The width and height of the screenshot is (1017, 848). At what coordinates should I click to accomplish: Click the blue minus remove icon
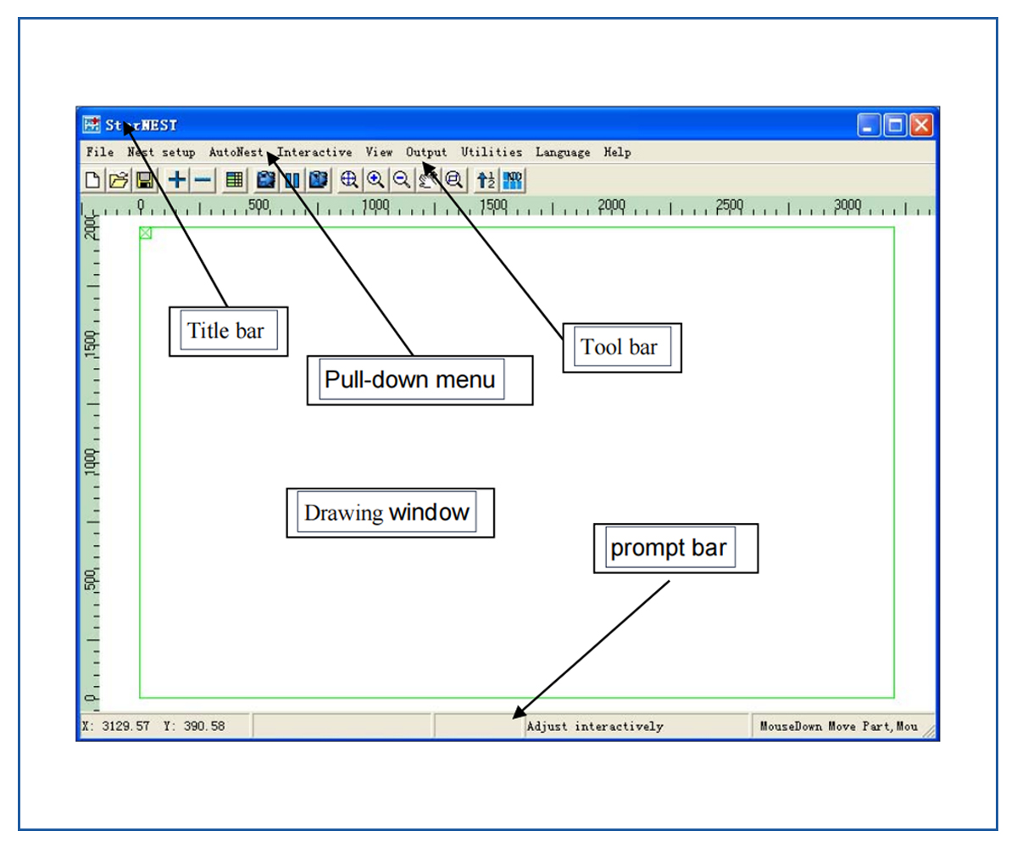(203, 180)
